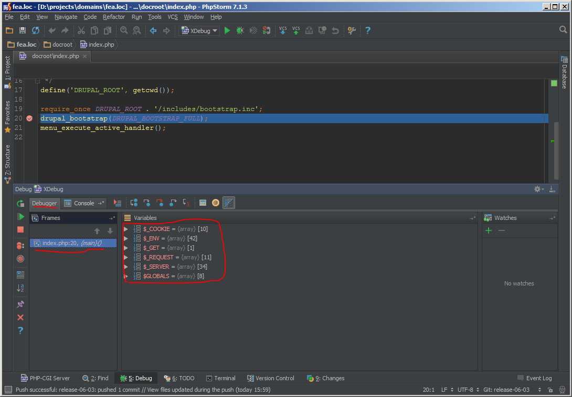Toggle show values addresses @ icon
Image resolution: width=572 pixels, height=397 pixels.
point(216,203)
